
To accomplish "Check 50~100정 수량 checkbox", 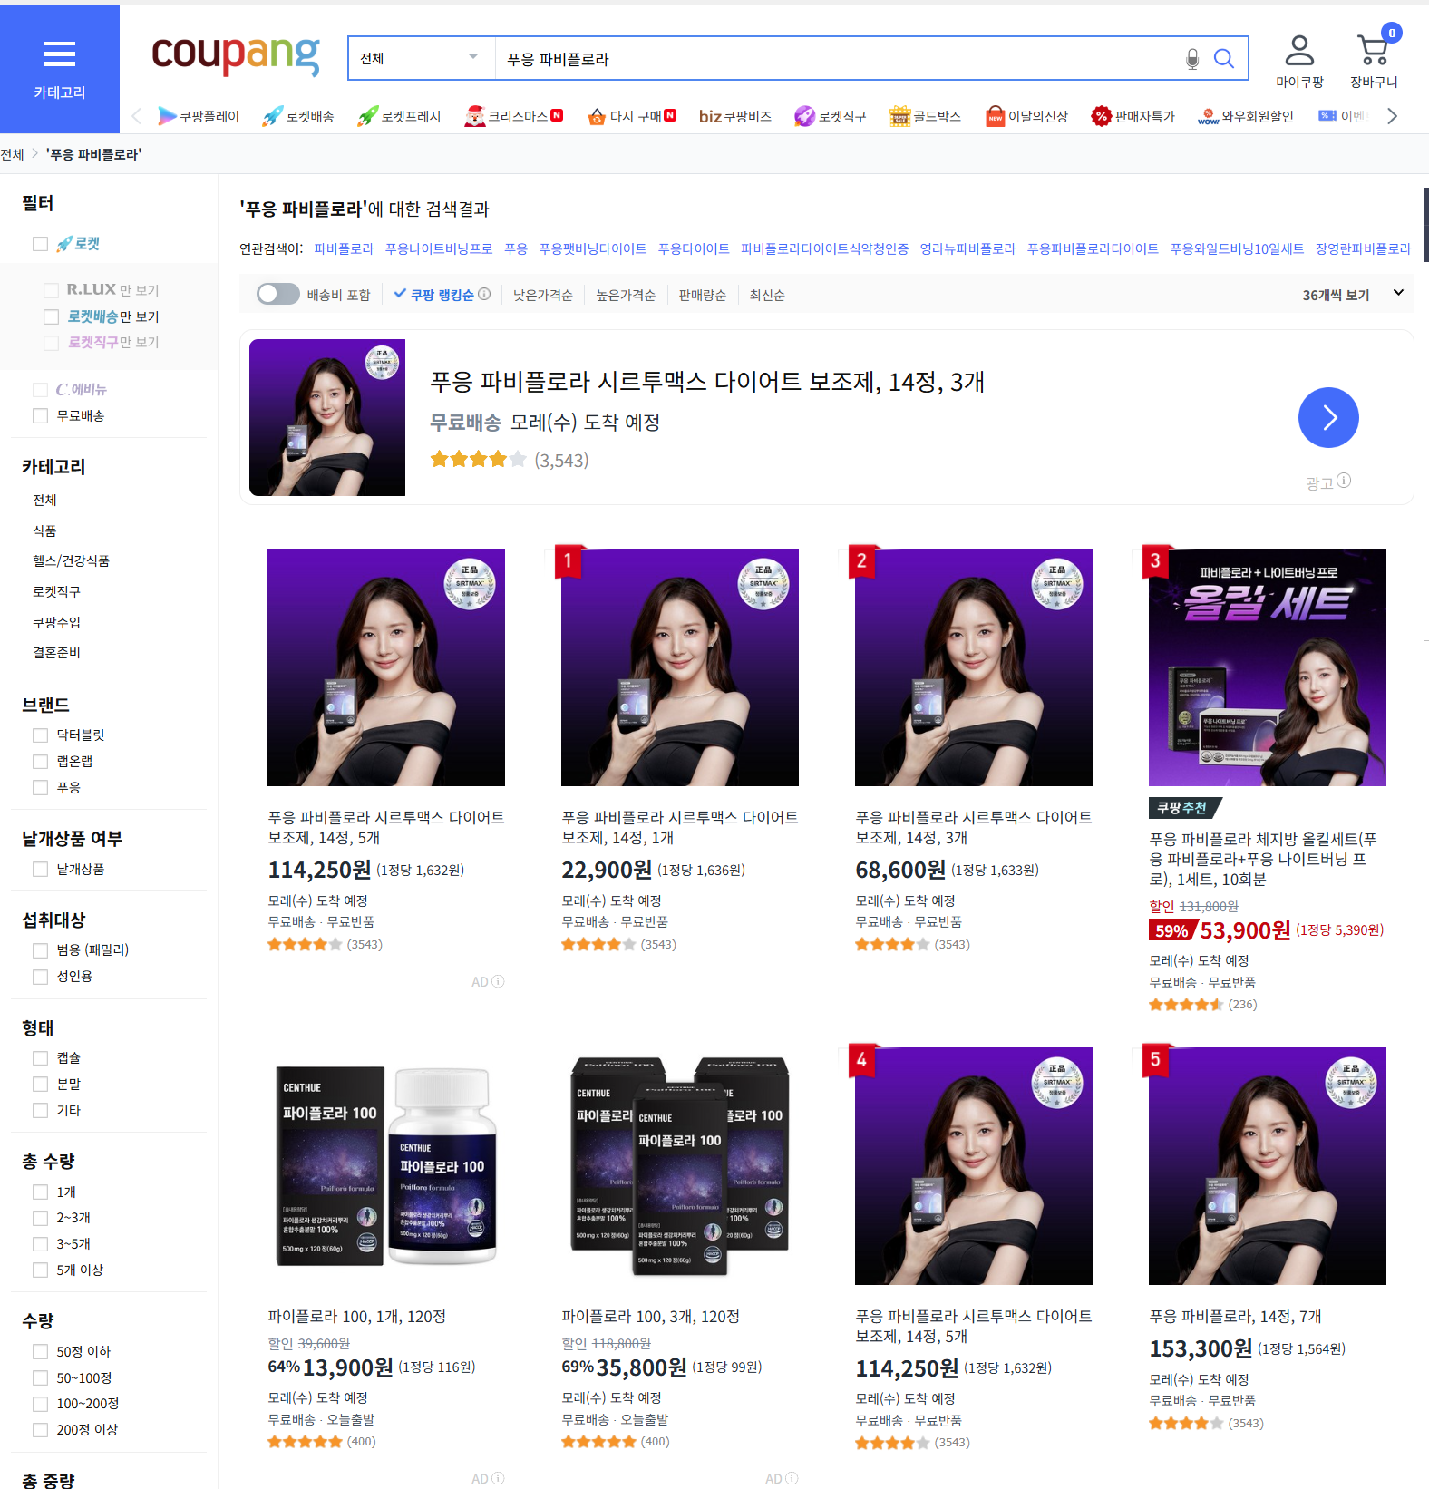I will pyautogui.click(x=40, y=1377).
